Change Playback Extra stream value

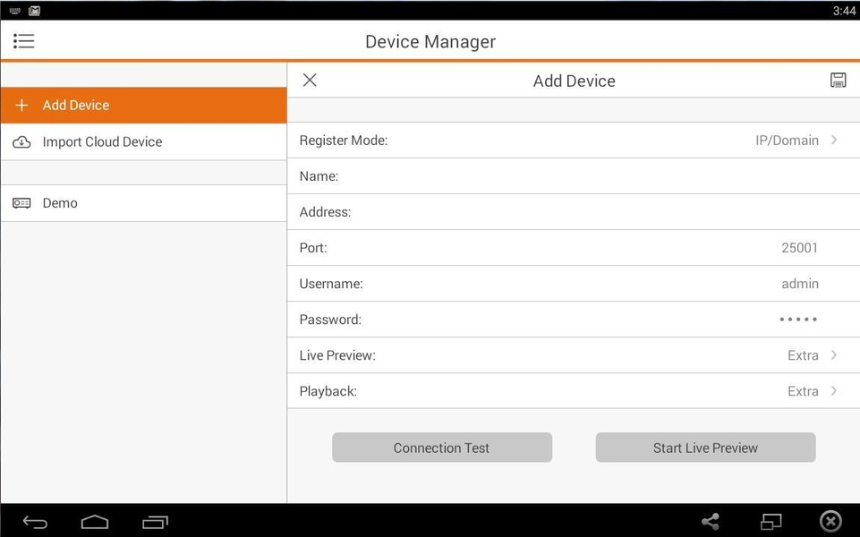point(803,391)
